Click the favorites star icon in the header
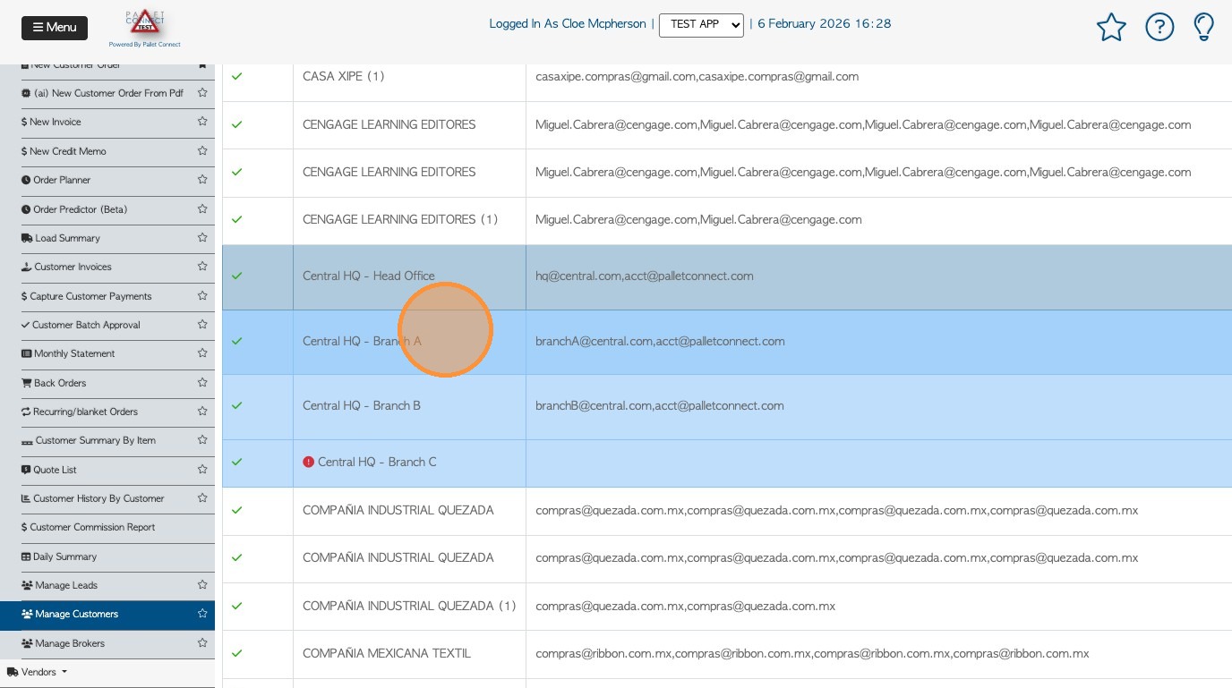The height and width of the screenshot is (688, 1232). coord(1111,27)
